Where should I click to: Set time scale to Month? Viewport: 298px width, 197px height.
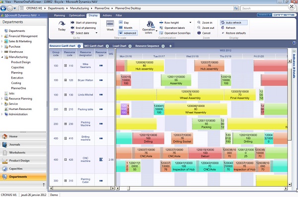coord(126,28)
